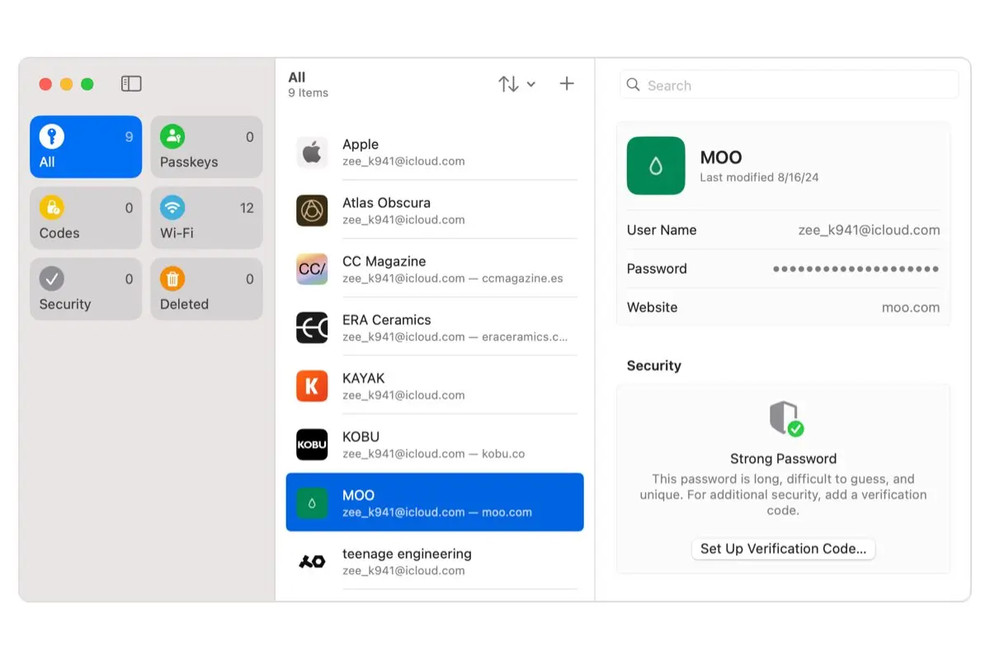Open the Wi-Fi passwords tile
The image size is (990, 660).
pos(206,219)
